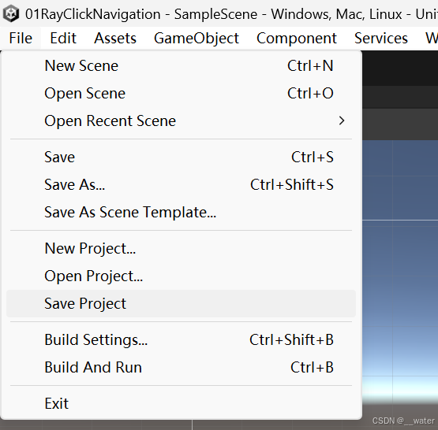438x430 pixels.
Task: Click the Unity logo icon in title bar
Action: point(11,13)
